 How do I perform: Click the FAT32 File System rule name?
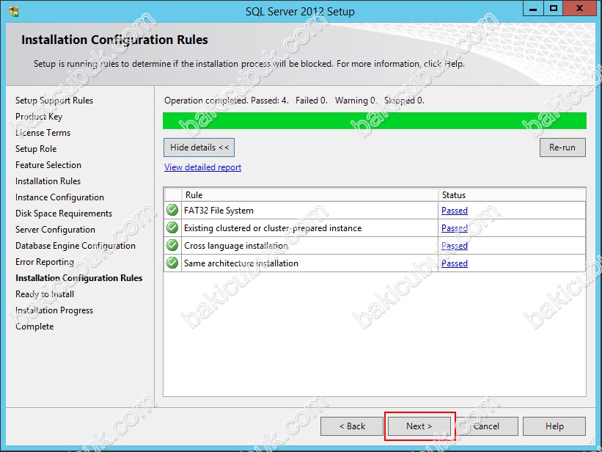(x=219, y=211)
